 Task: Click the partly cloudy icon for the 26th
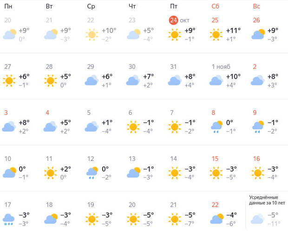pyautogui.click(x=258, y=34)
